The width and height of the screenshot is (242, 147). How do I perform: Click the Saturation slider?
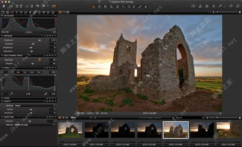tap(31, 51)
